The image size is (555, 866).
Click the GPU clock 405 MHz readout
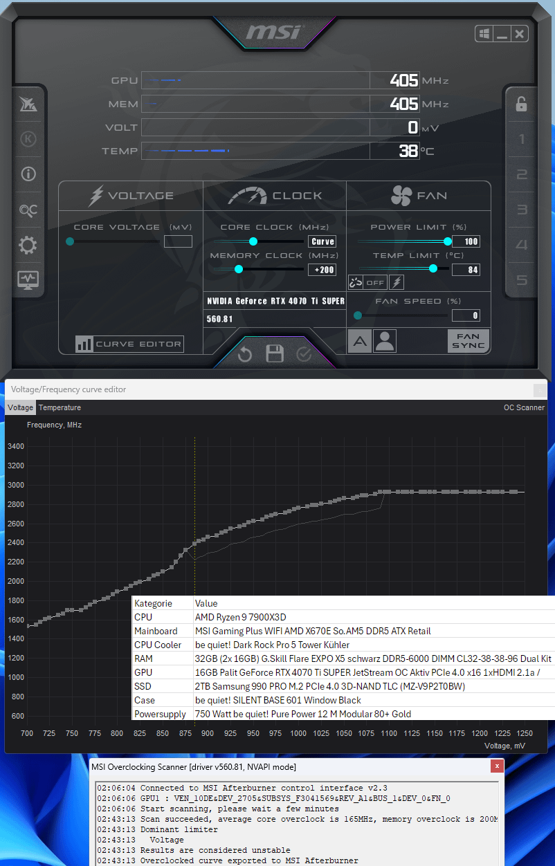pyautogui.click(x=404, y=80)
